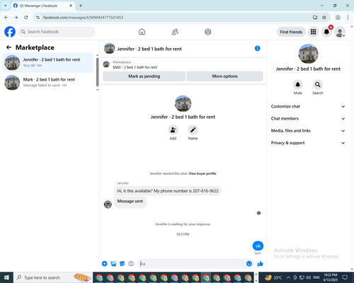Click the Find friends button
This screenshot has height=283, width=354.
coord(291,32)
